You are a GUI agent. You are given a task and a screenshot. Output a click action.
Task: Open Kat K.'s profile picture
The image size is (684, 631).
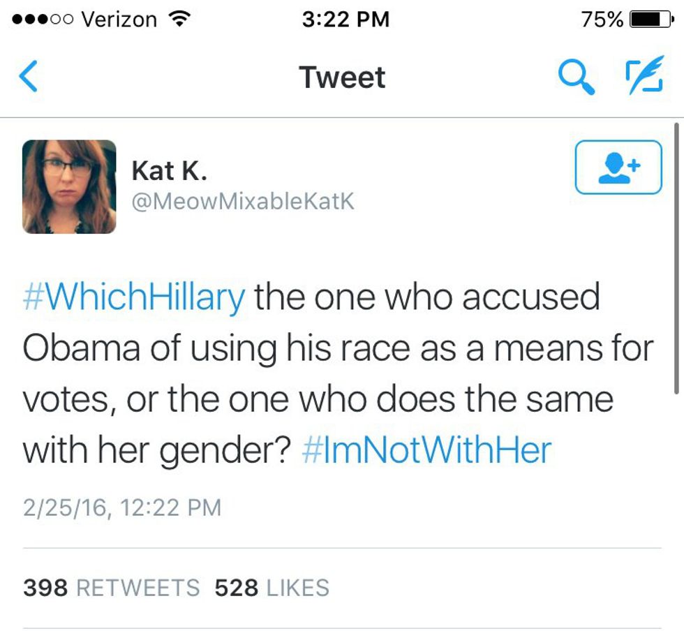[x=69, y=186]
